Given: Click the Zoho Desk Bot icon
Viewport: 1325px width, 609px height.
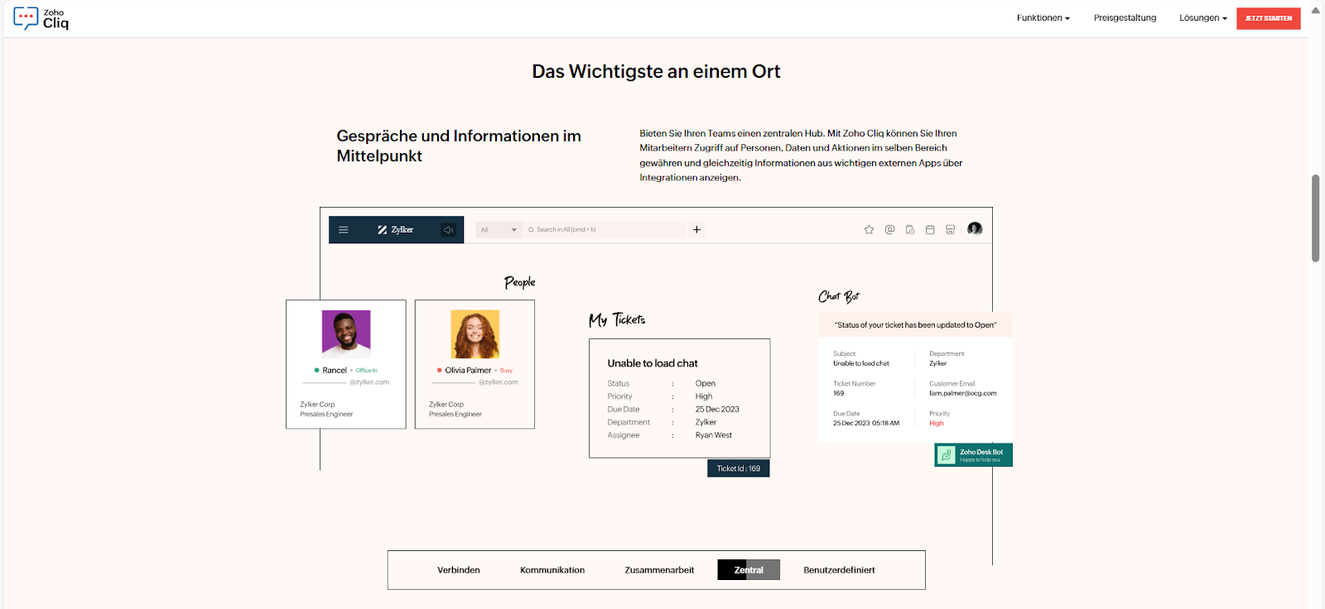Looking at the screenshot, I should (x=947, y=455).
